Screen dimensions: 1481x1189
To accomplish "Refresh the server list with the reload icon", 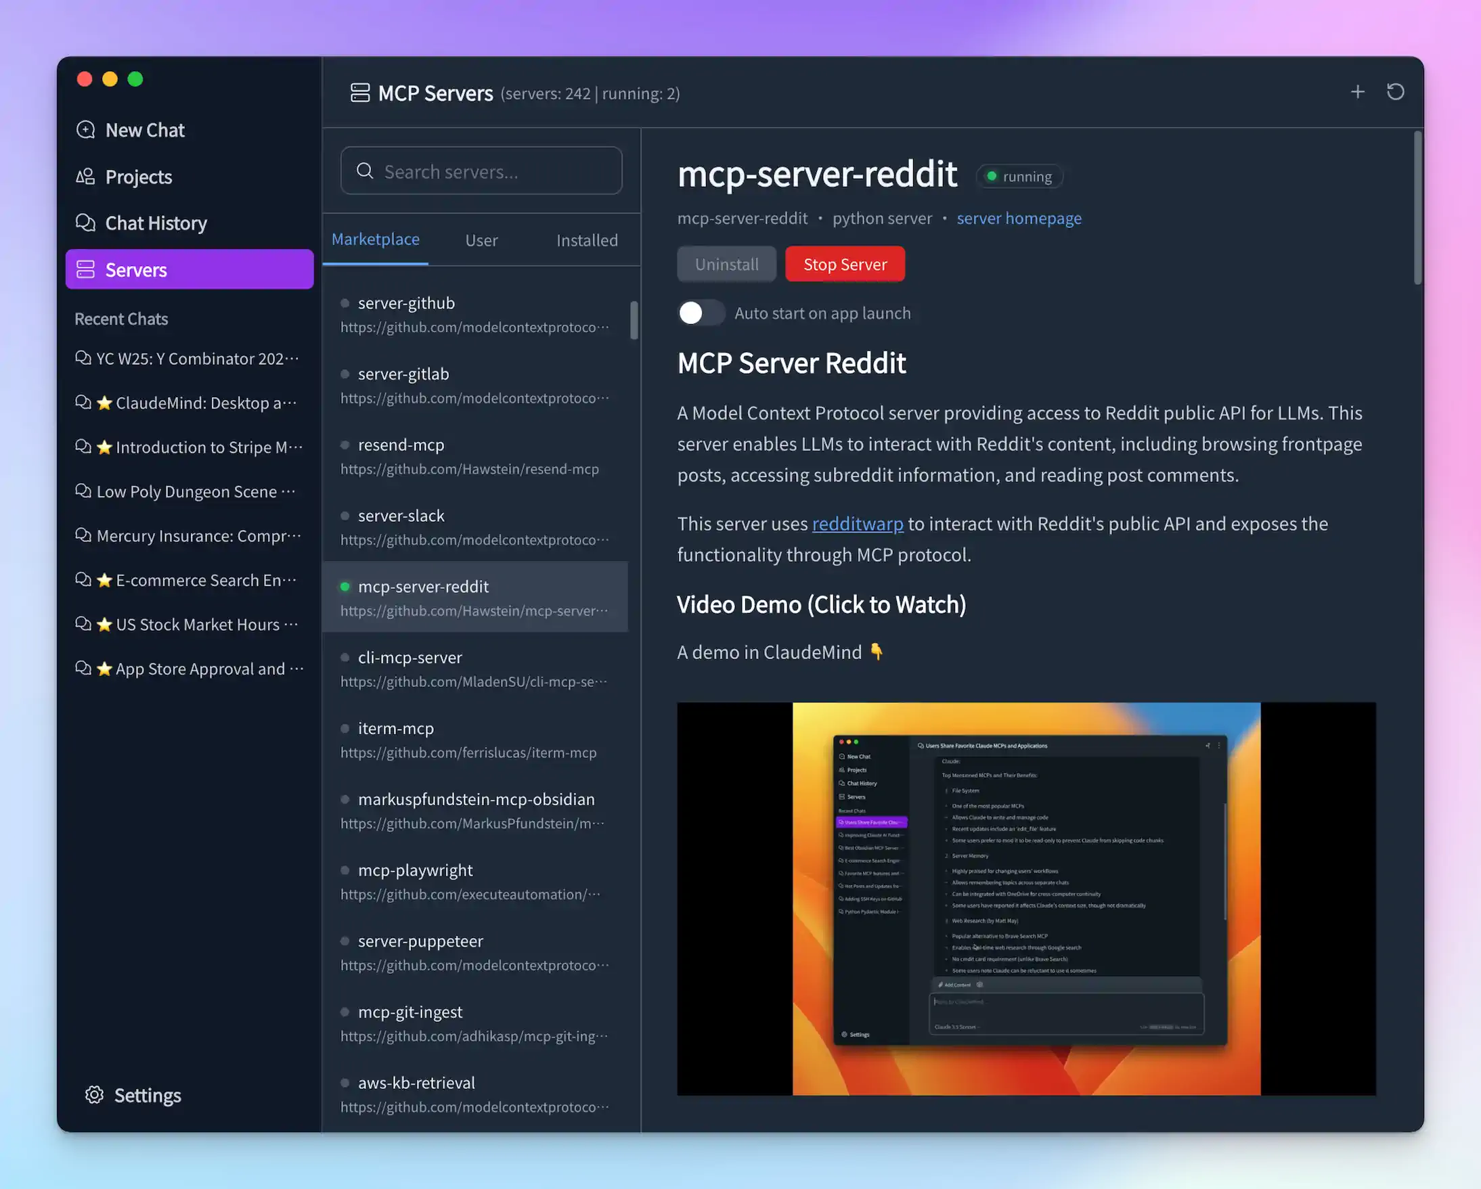I will pos(1396,91).
